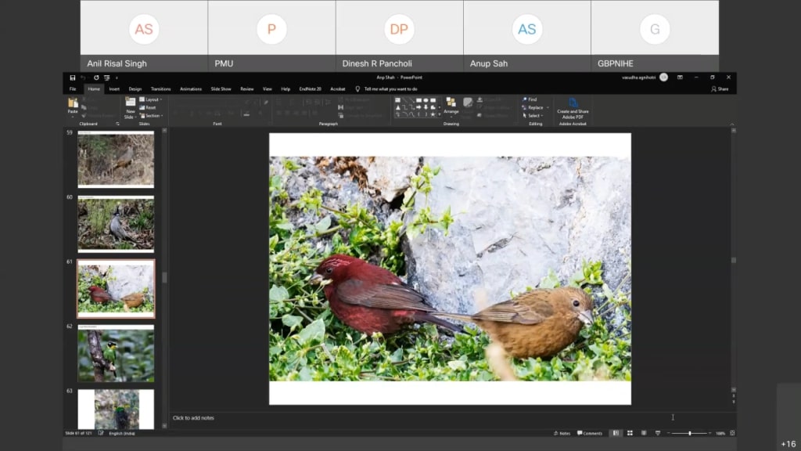Switch to Slide Sorter view
Viewport: 801px width, 451px height.
click(630, 433)
